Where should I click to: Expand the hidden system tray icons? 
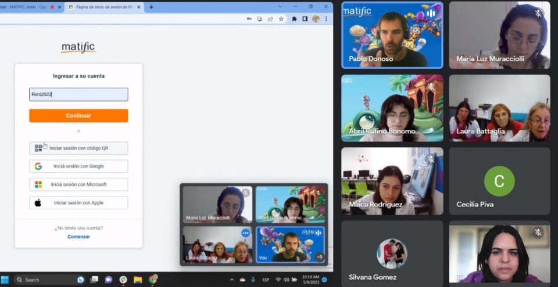pos(232,280)
